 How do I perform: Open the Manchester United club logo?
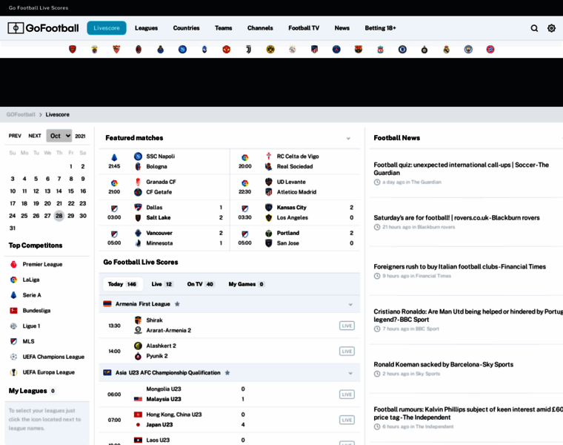(226, 49)
